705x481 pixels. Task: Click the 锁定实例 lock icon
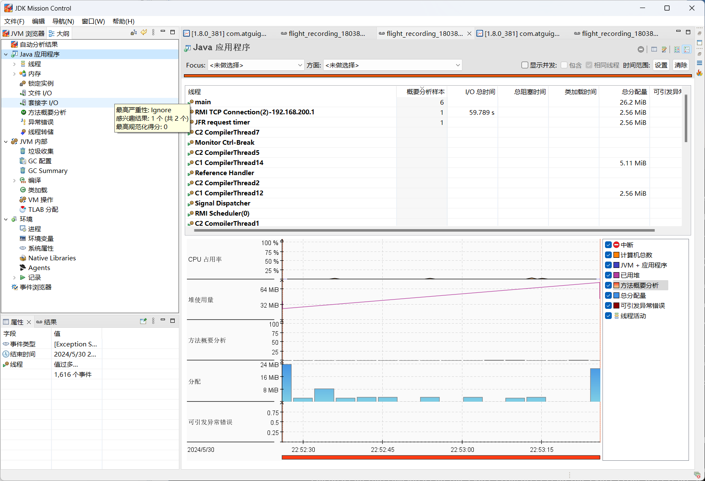23,83
